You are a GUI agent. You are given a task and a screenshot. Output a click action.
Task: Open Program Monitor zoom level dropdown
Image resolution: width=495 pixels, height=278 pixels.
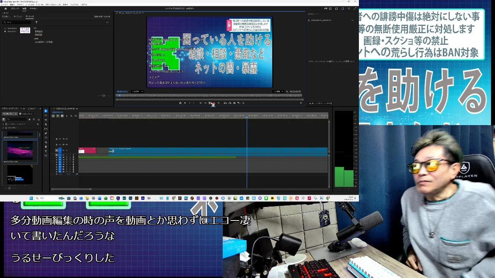pyautogui.click(x=137, y=92)
